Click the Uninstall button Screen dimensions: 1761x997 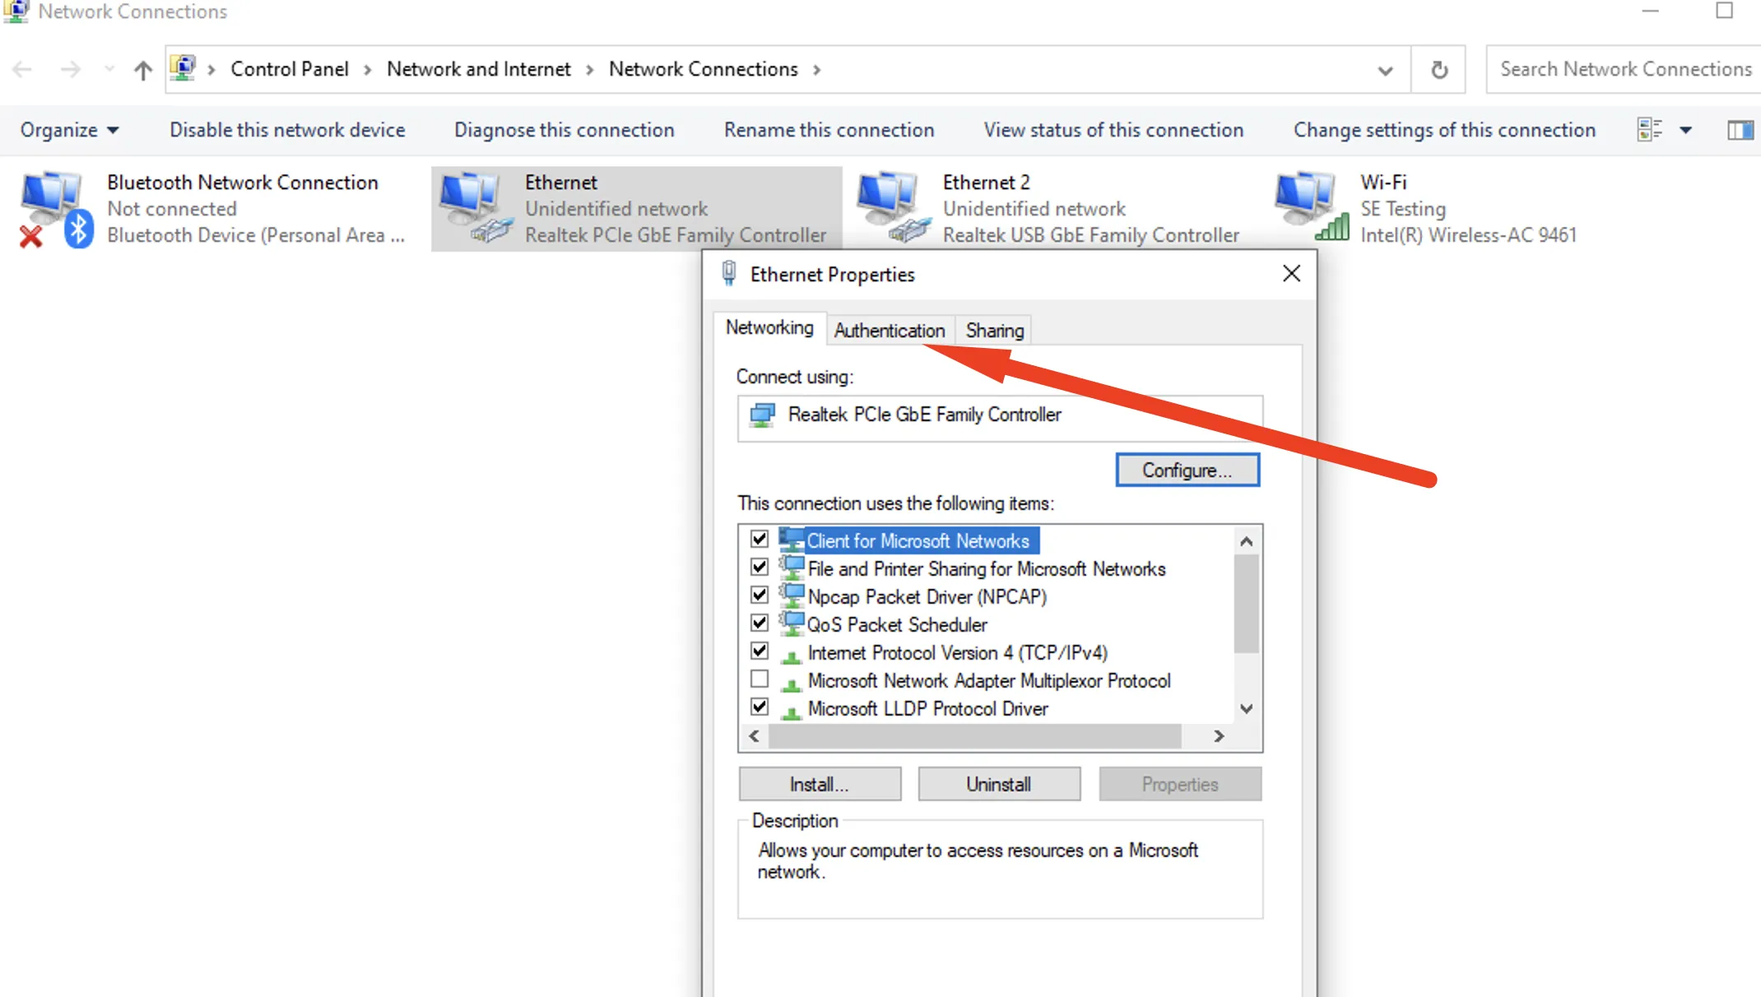[x=999, y=784]
